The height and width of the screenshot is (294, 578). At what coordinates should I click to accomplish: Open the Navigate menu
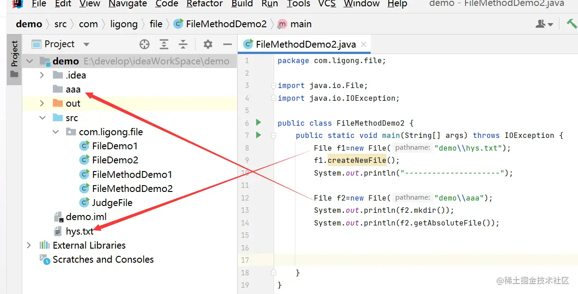[x=127, y=4]
